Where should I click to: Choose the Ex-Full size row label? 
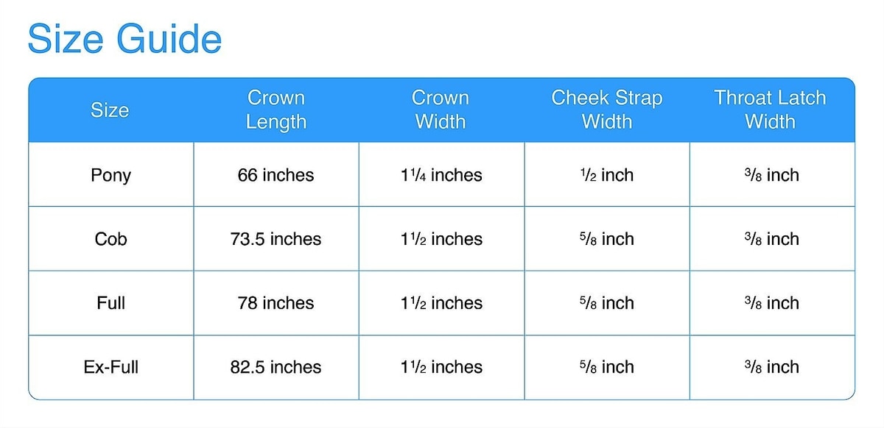pos(110,367)
